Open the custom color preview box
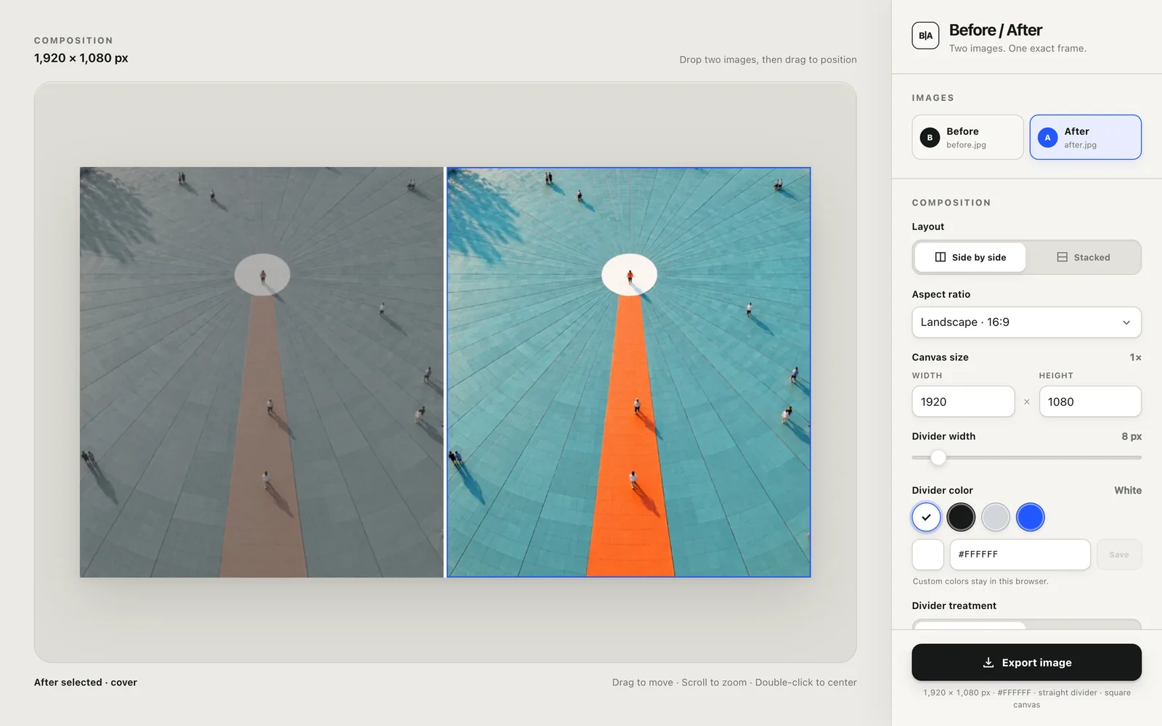 coord(927,555)
